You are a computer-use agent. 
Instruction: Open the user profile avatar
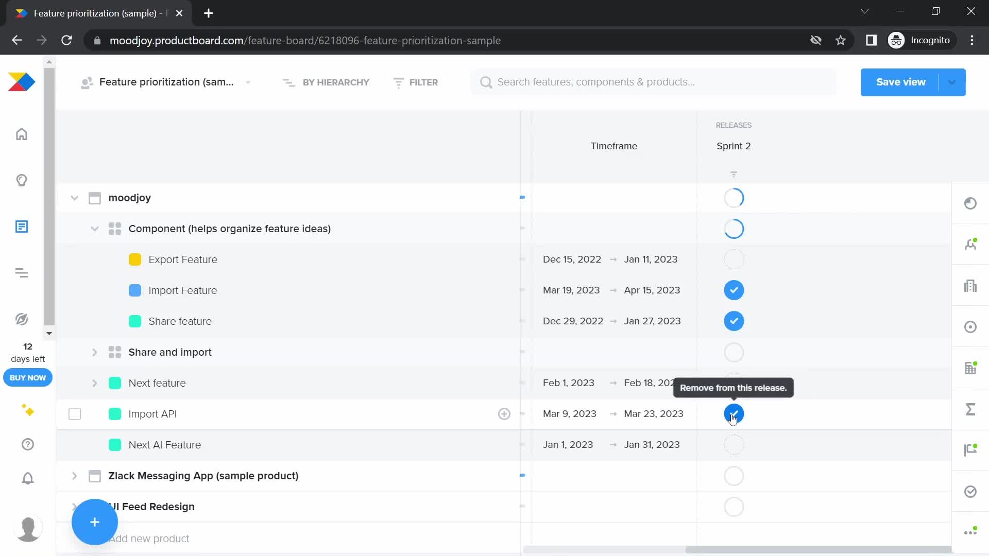click(28, 528)
